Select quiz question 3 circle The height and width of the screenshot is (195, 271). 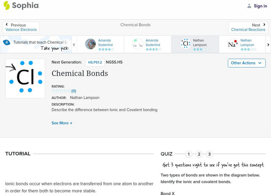(x=209, y=154)
